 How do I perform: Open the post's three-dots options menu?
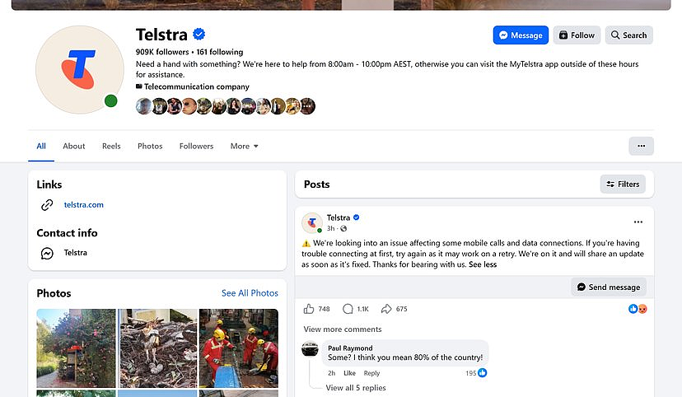point(638,222)
